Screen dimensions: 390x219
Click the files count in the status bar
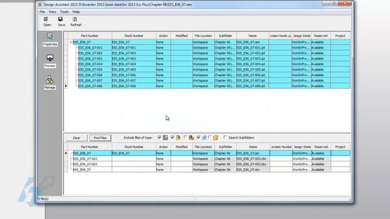point(43,199)
